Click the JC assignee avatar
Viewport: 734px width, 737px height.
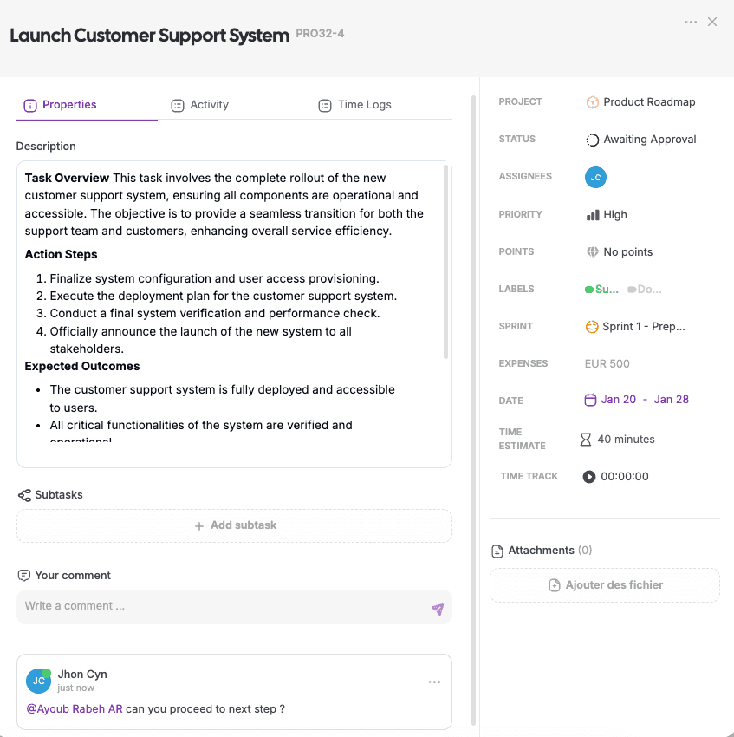(x=595, y=177)
